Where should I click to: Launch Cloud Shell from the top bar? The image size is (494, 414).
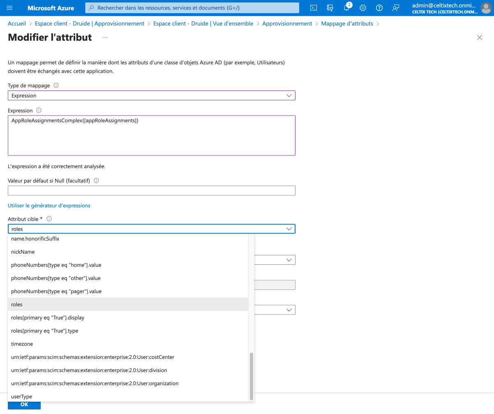[x=314, y=8]
